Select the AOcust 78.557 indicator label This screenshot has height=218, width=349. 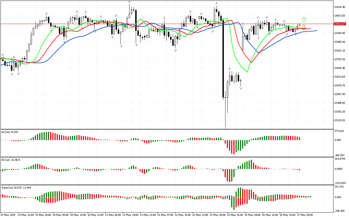(10, 132)
